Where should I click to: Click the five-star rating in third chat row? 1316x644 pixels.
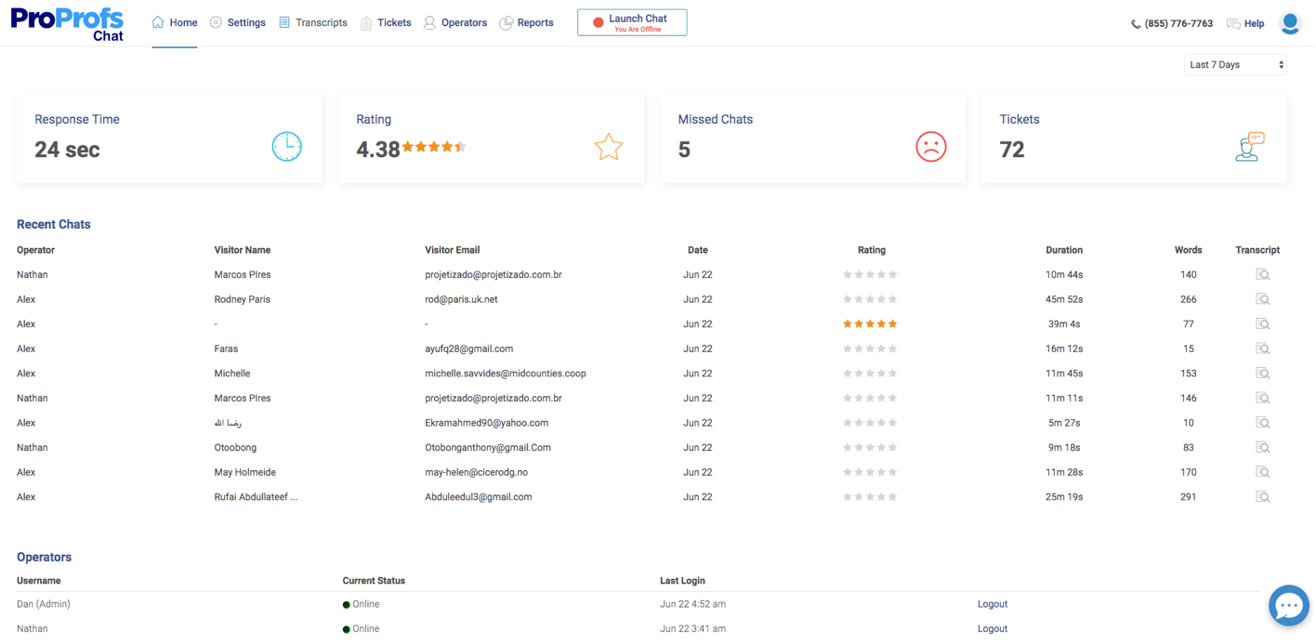[870, 324]
